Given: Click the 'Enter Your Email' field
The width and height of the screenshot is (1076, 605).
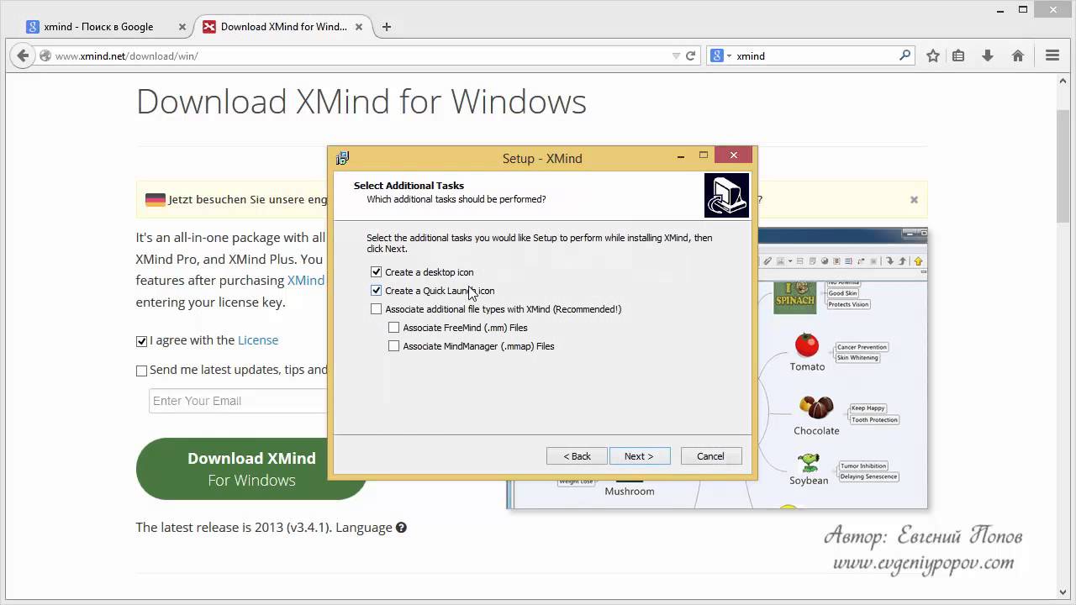Looking at the screenshot, I should pos(238,401).
